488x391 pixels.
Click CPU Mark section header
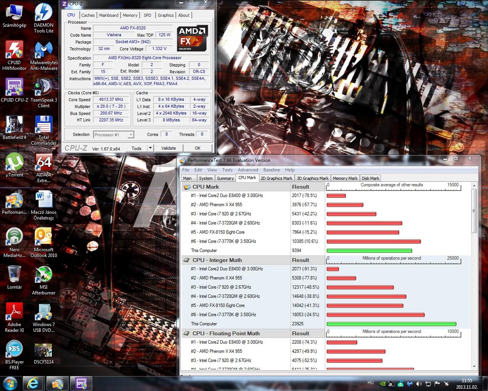(236, 187)
